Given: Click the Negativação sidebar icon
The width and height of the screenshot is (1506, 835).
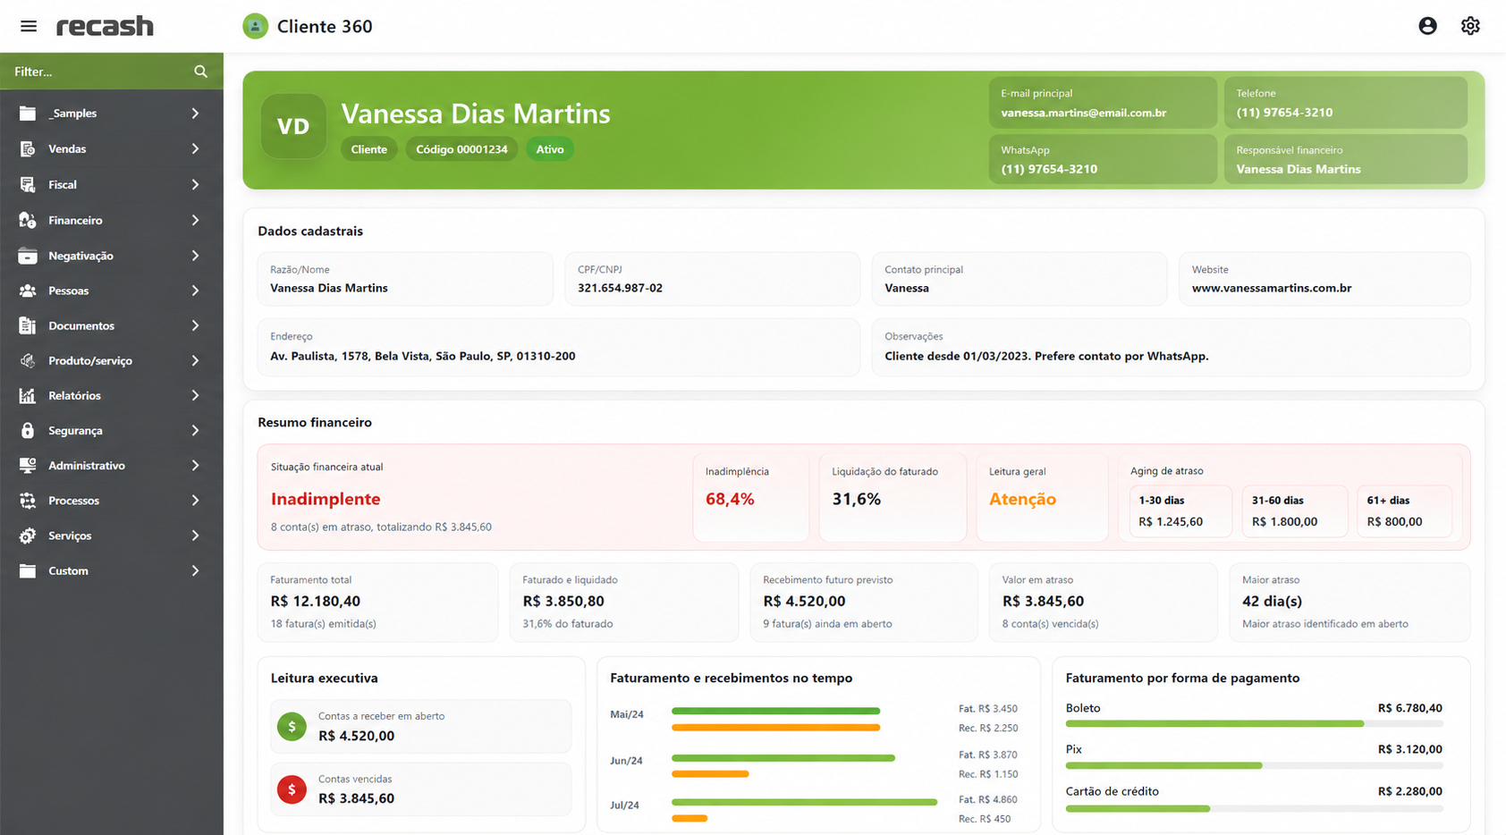Looking at the screenshot, I should (x=28, y=256).
